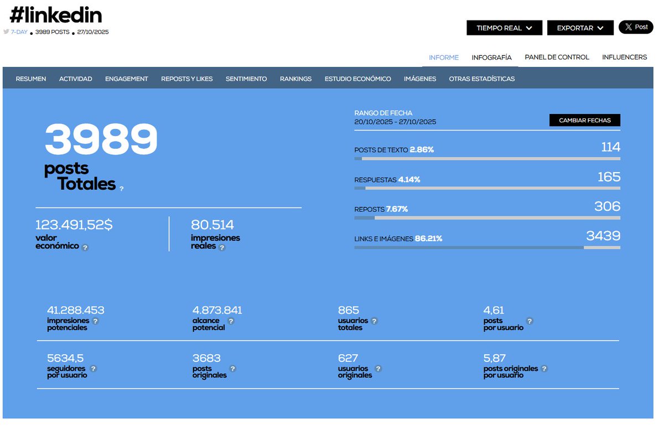Viewport: 664px width, 426px height.
Task: Open help for usuarios totales
Action: [x=374, y=321]
